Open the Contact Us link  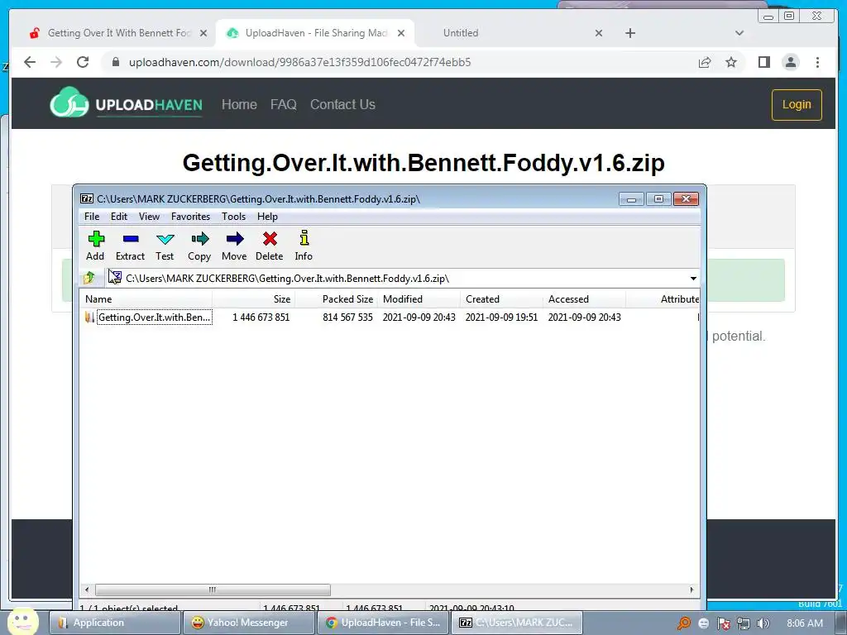342,104
